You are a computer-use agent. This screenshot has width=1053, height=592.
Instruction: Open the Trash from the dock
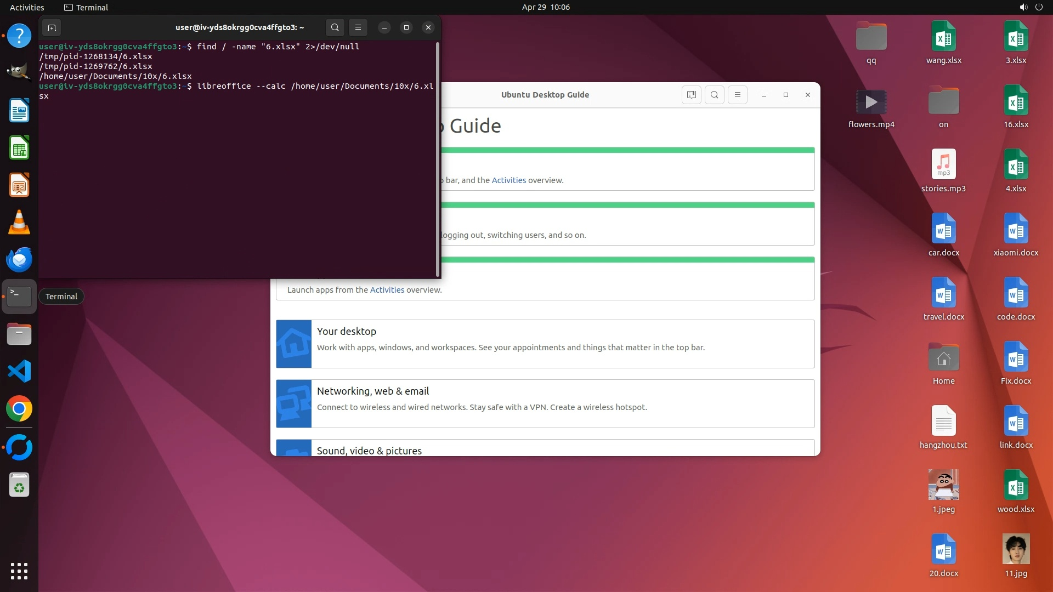pyautogui.click(x=19, y=486)
